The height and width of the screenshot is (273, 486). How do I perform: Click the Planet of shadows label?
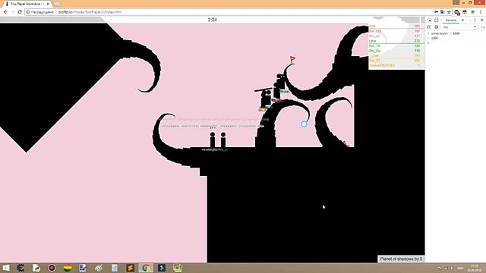click(401, 259)
